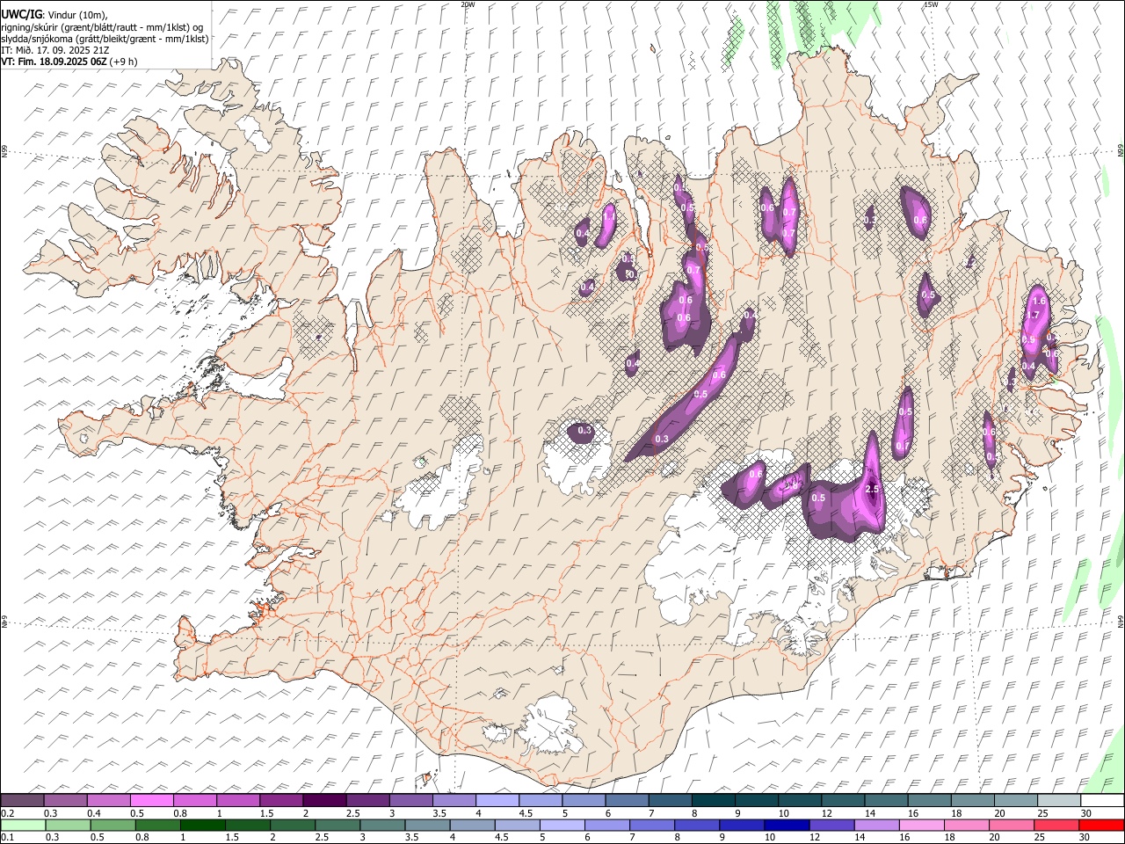Click the '3.5' label in the lower legend row
The image size is (1125, 844).
point(410,837)
